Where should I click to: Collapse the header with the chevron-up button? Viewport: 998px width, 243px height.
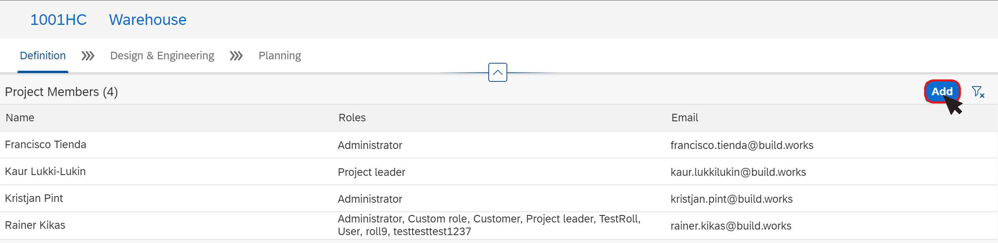pos(498,72)
